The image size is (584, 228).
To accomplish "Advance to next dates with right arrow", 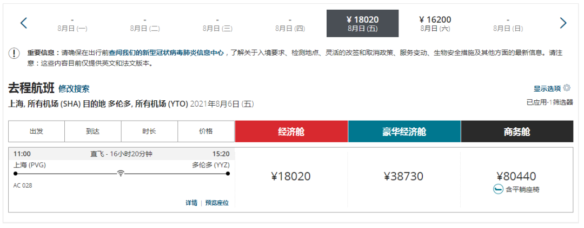I will click(563, 23).
